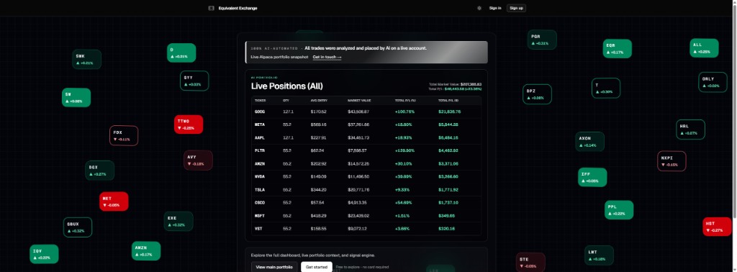Select the IQV ticker chip
Image resolution: width=737 pixels, height=272 pixels.
coord(44,254)
